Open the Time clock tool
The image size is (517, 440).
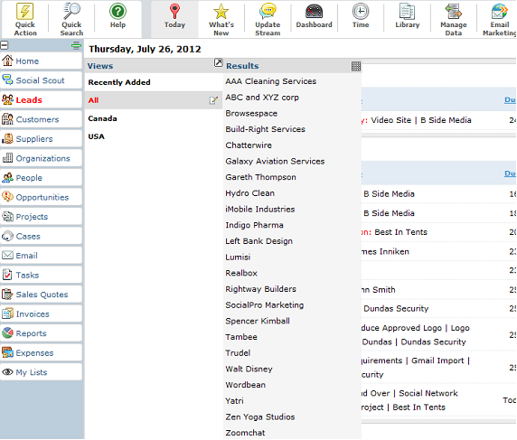(361, 11)
